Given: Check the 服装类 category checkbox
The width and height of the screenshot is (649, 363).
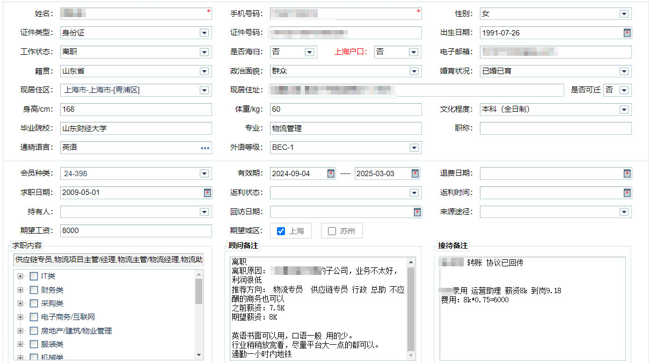Looking at the screenshot, I should pyautogui.click(x=34, y=344).
